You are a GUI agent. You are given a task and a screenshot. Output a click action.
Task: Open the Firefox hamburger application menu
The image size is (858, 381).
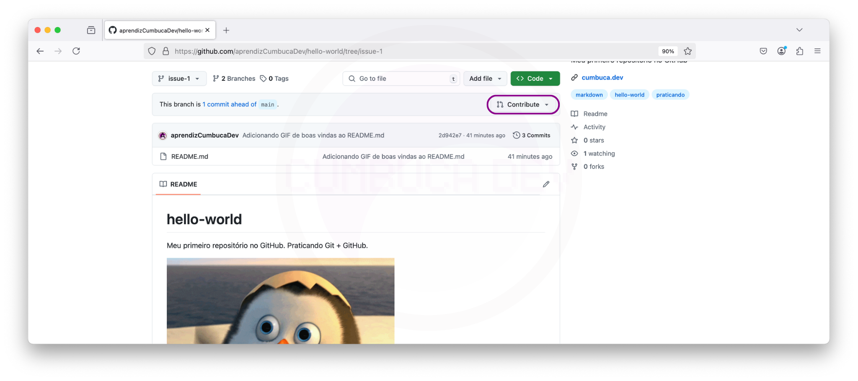coord(817,51)
